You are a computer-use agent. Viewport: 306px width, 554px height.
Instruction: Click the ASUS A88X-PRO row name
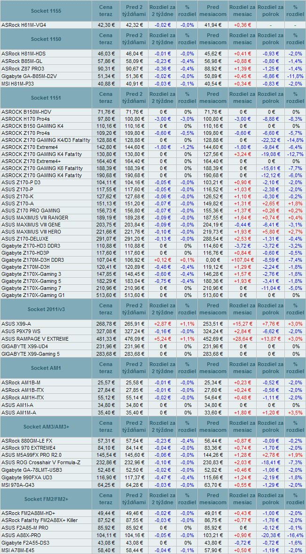20,536
